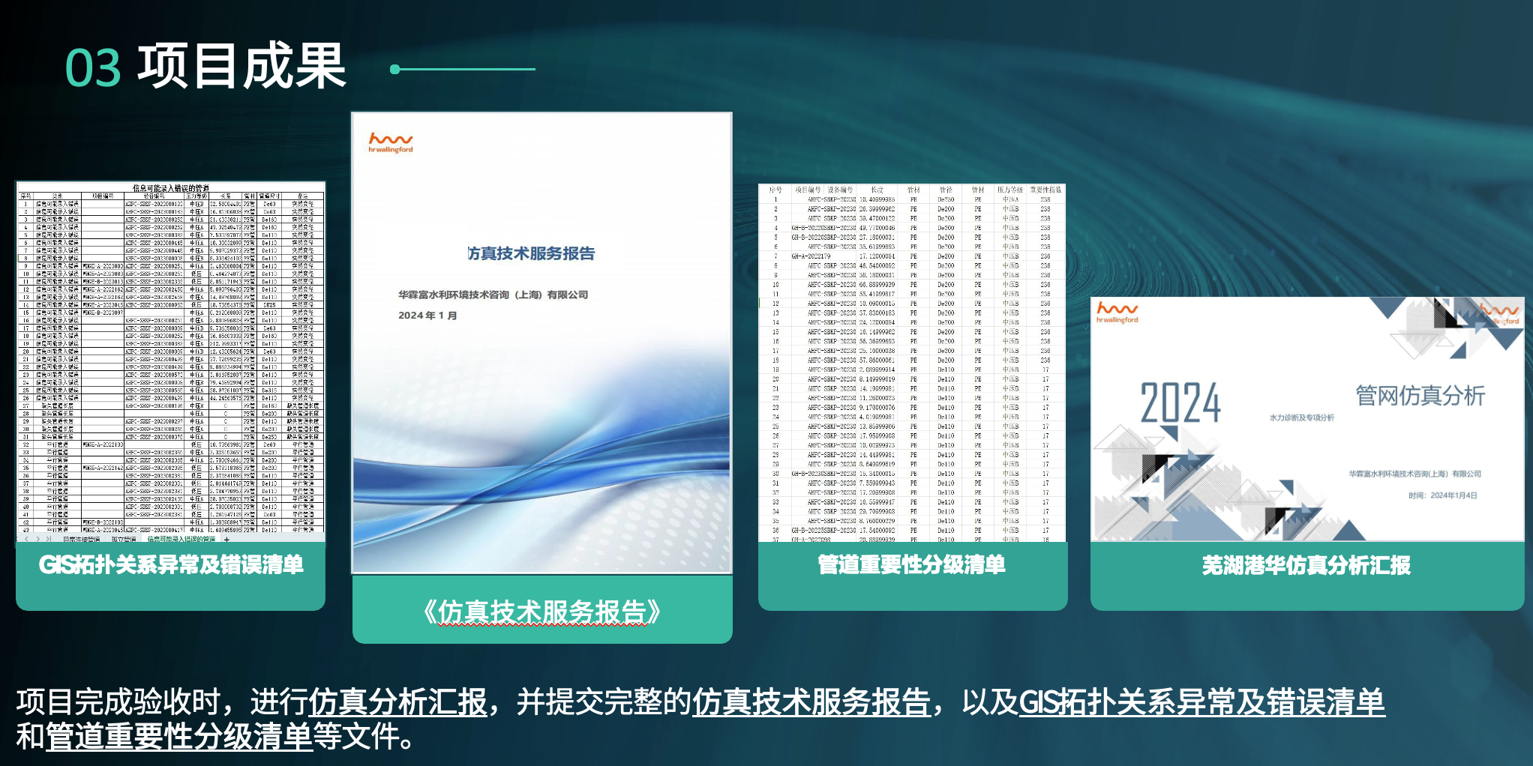
Task: Jump to last sheet using the end arrow
Action: pos(49,539)
